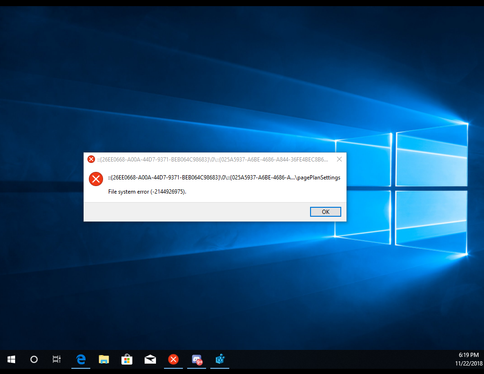
Task: Click OK in the error dialog
Action: [325, 212]
